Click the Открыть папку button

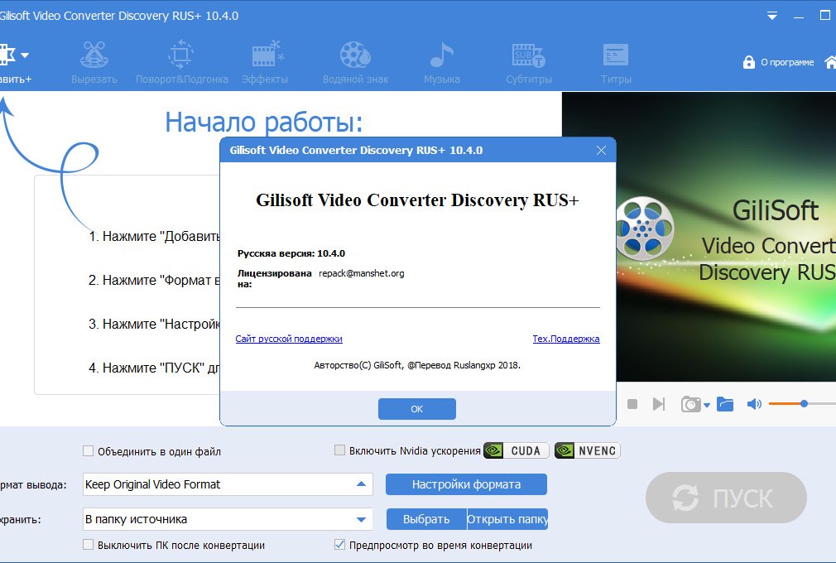(x=507, y=519)
